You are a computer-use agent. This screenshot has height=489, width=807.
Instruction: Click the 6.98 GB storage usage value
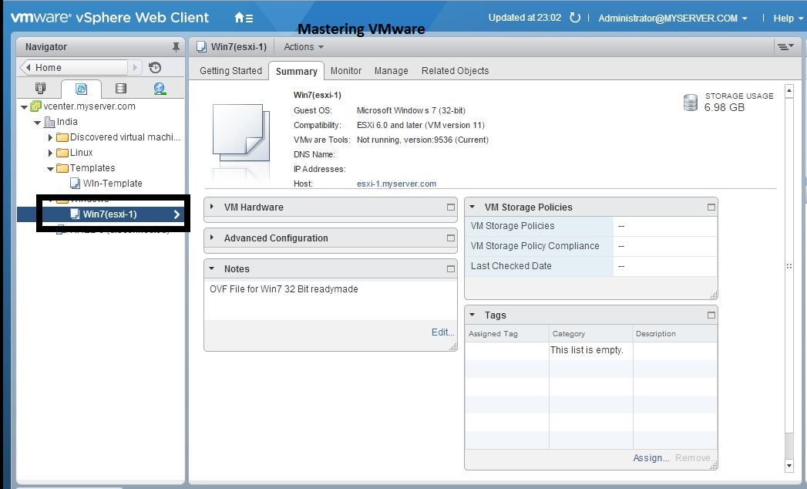tap(724, 108)
